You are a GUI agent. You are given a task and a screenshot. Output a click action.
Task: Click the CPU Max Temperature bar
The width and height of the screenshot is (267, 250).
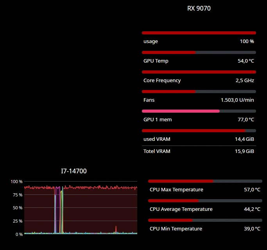point(205,181)
